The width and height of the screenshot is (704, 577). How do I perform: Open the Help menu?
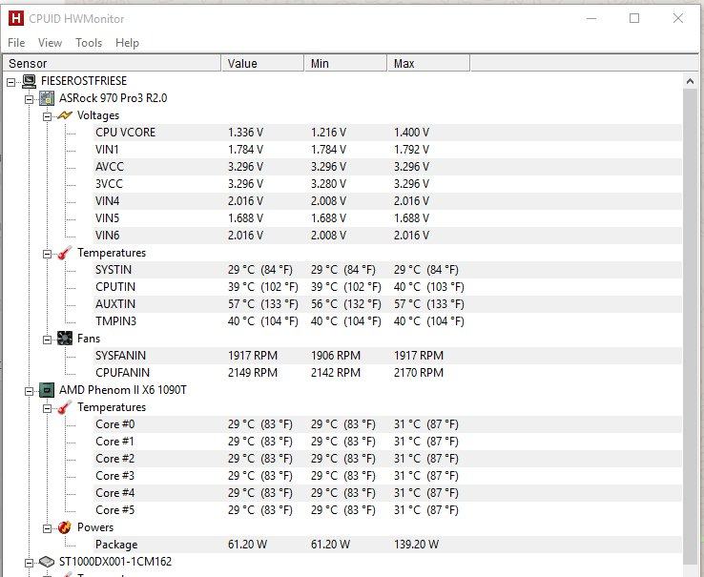click(127, 43)
